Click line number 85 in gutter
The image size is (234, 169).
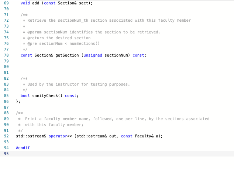(x=6, y=96)
